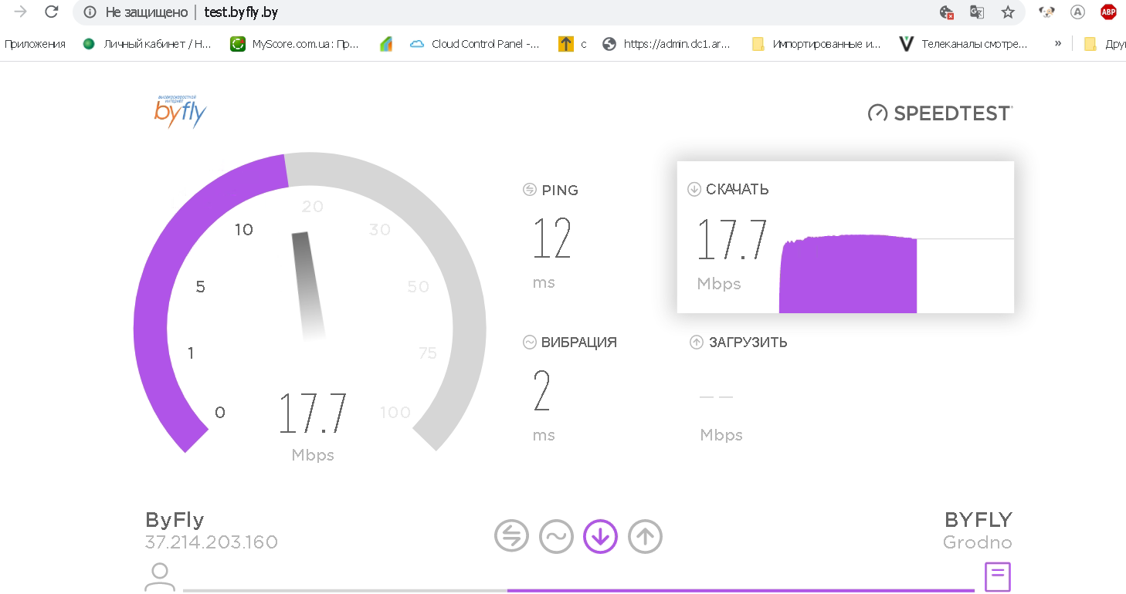The height and width of the screenshot is (594, 1126).
Task: Click the address bar URL test.byfly.by
Action: click(241, 12)
